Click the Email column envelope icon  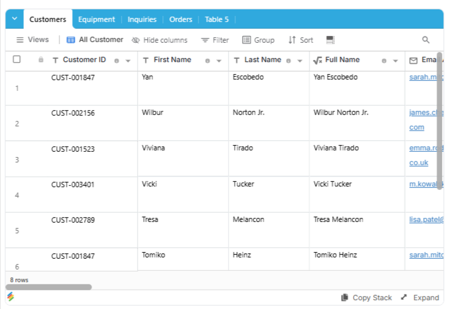(x=413, y=61)
